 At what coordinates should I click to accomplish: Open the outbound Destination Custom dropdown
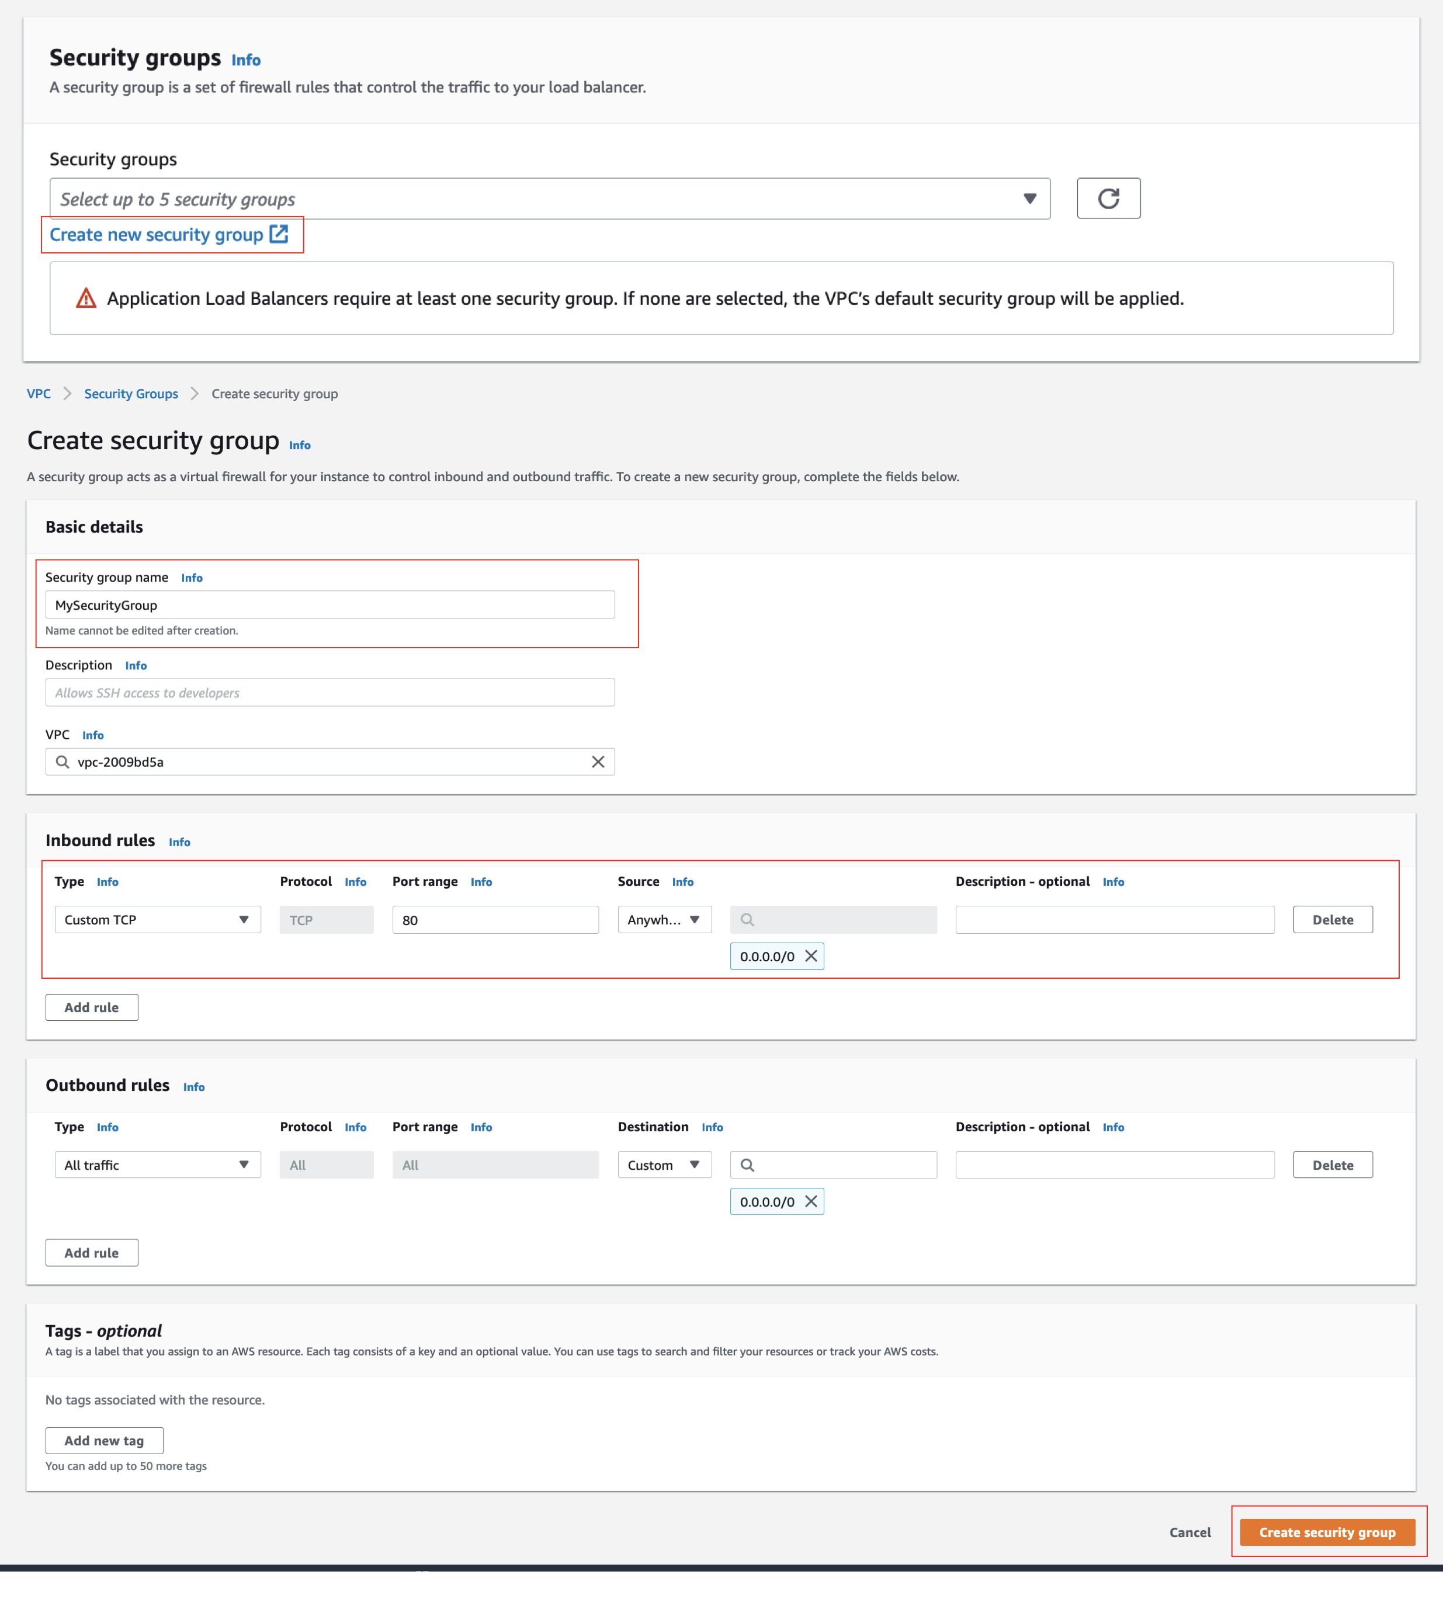[664, 1164]
